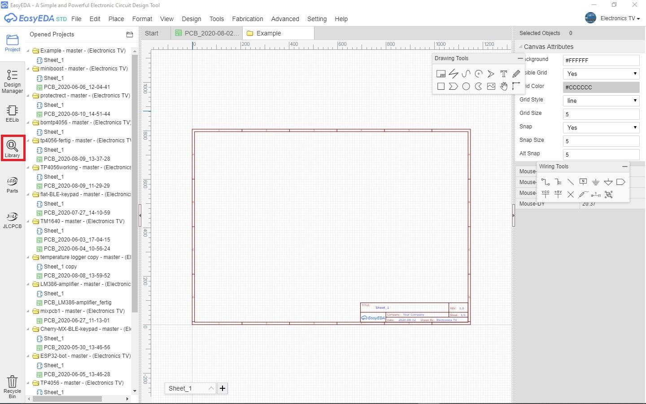Open the Project panel in sidebar
646x404 pixels.
tap(13, 43)
